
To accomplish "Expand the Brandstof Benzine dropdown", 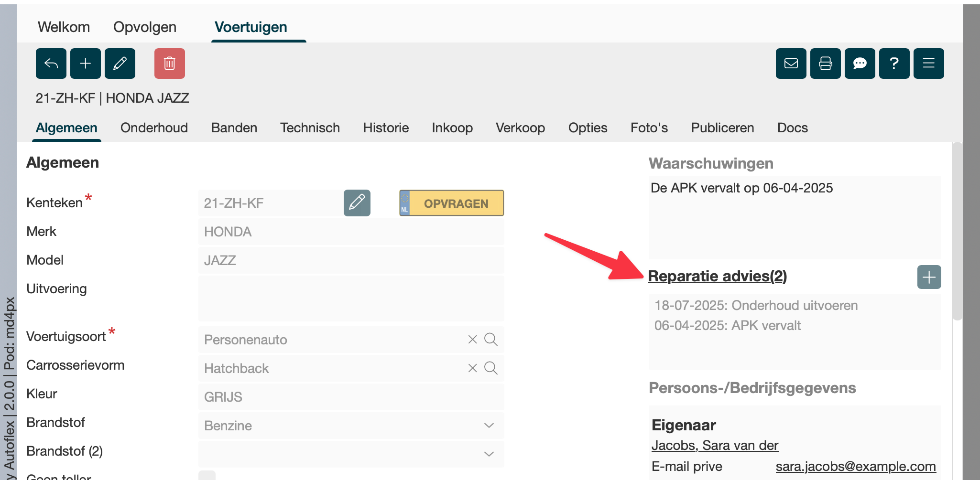I will (489, 426).
